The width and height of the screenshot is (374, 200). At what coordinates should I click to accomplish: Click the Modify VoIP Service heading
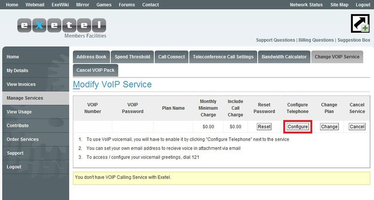coord(112,85)
